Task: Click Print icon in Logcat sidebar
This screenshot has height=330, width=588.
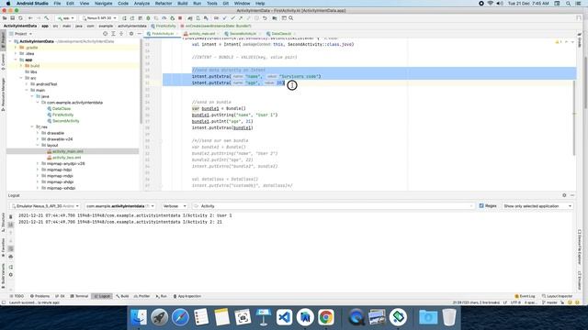Action: click(10, 257)
